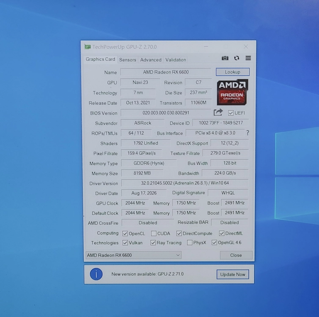
Task: Click the Technology value 7 nm
Action: pos(138,93)
